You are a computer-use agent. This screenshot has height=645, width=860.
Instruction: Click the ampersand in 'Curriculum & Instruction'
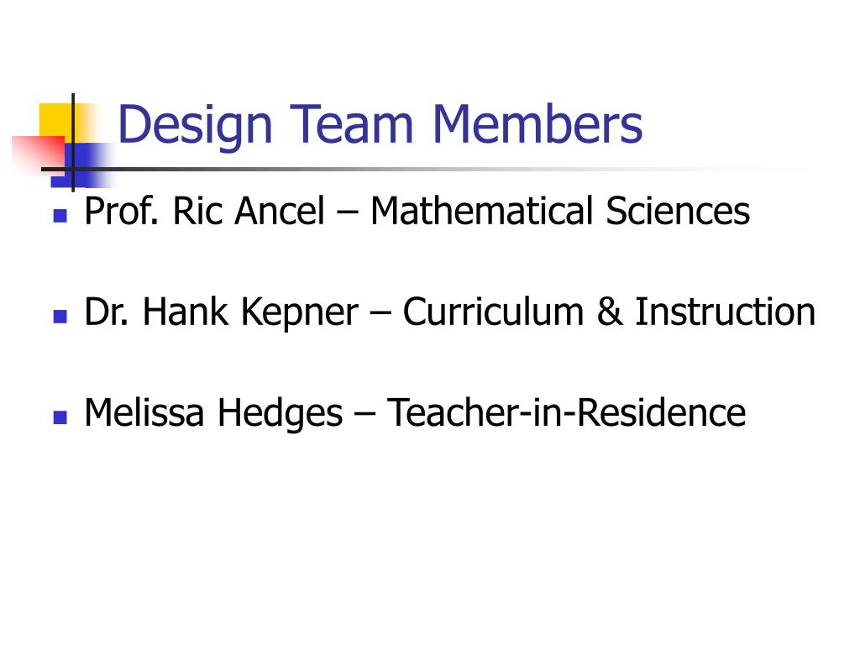tap(610, 312)
